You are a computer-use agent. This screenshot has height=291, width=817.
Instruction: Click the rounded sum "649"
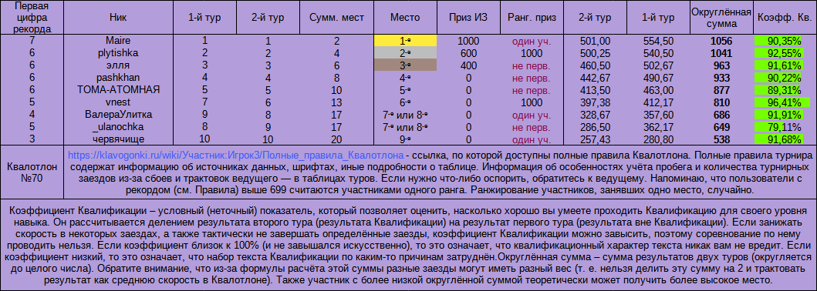click(721, 127)
